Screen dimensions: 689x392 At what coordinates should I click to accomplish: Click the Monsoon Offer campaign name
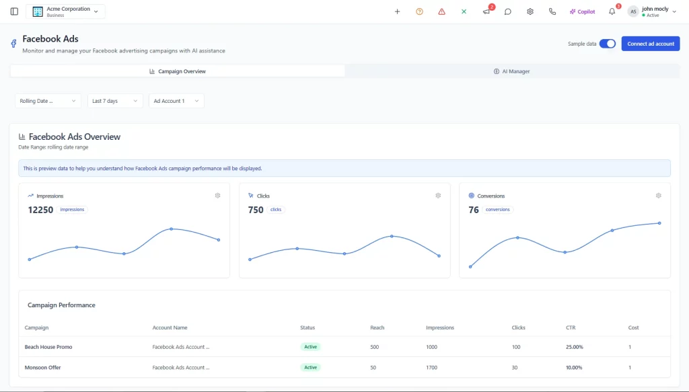point(42,367)
